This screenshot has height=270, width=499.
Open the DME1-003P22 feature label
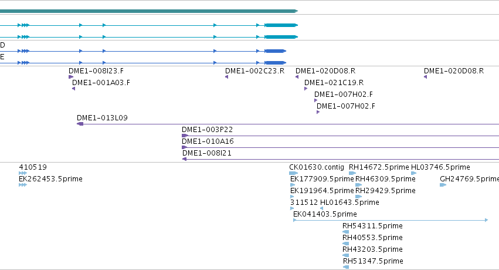[207, 130]
